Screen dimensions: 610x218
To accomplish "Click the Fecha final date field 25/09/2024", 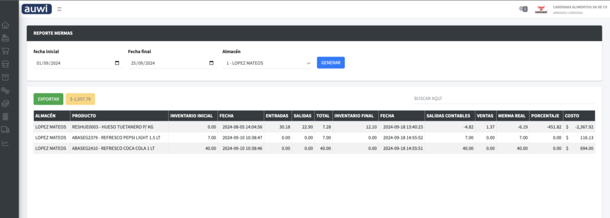I will click(172, 63).
